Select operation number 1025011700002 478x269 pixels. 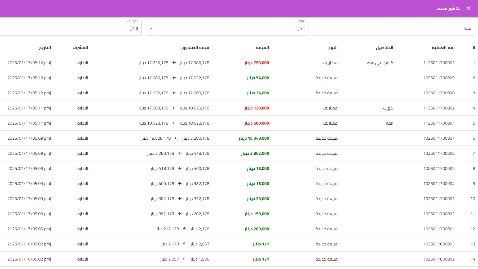pos(439,214)
